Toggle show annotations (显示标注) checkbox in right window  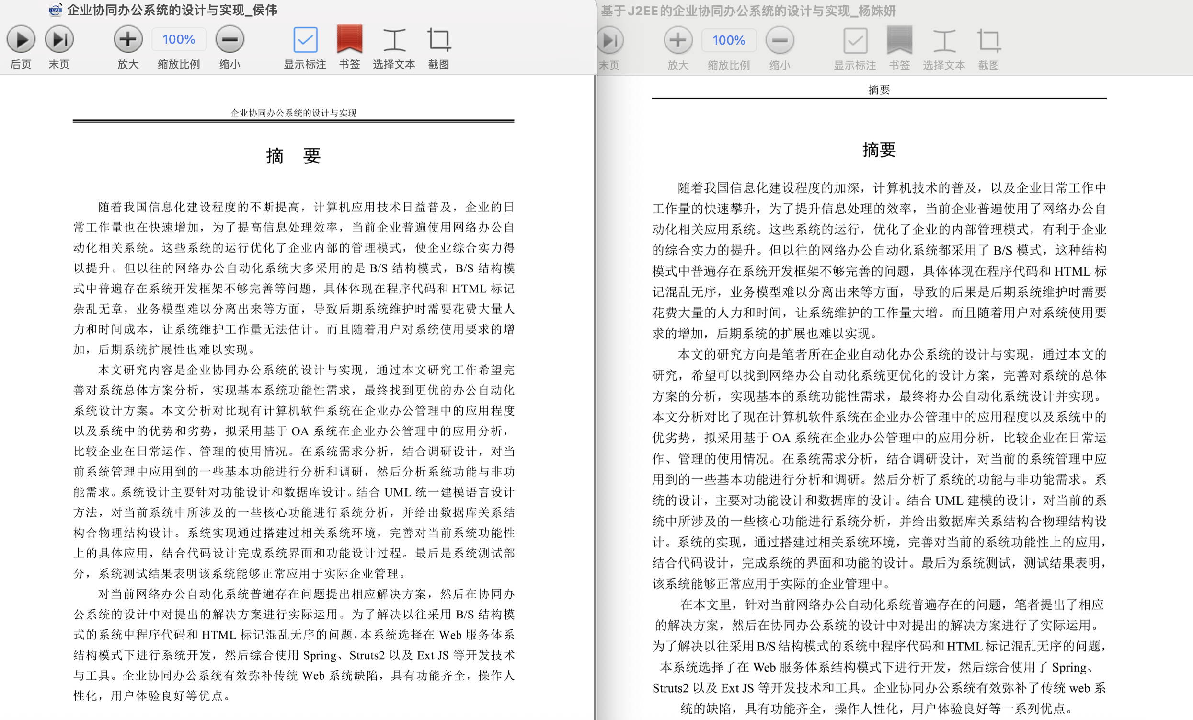[855, 41]
